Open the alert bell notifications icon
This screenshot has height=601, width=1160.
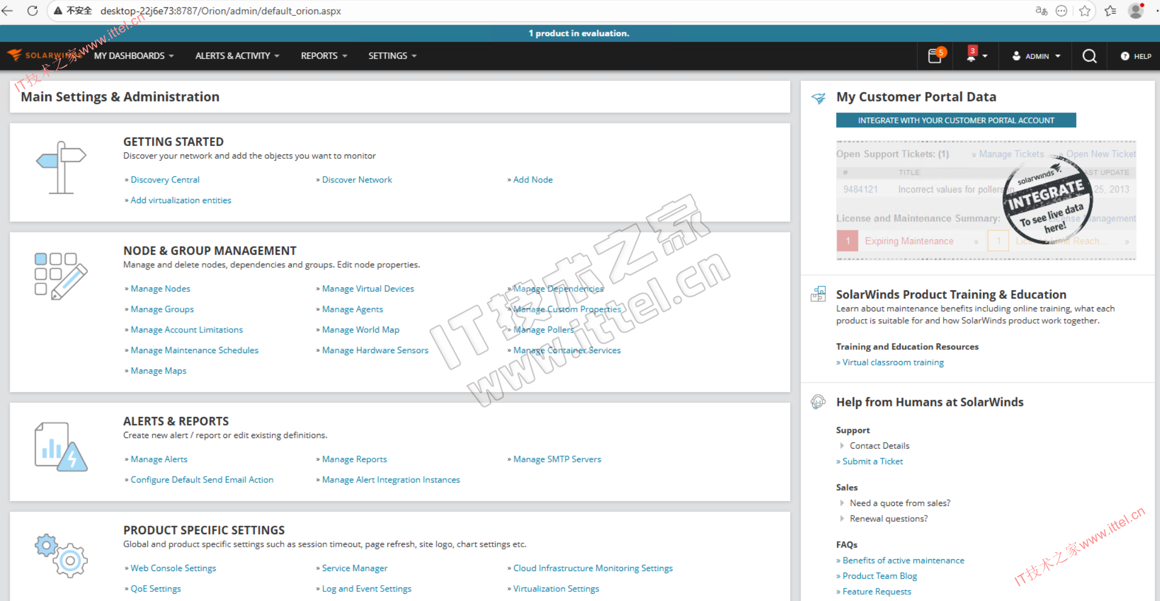(x=971, y=56)
